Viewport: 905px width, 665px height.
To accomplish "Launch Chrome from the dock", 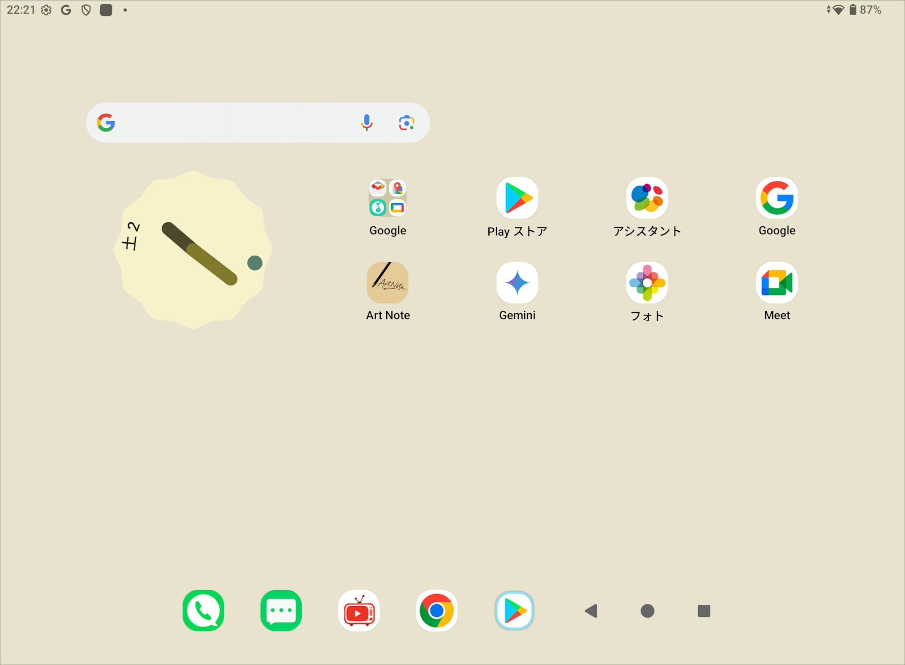I will [436, 610].
